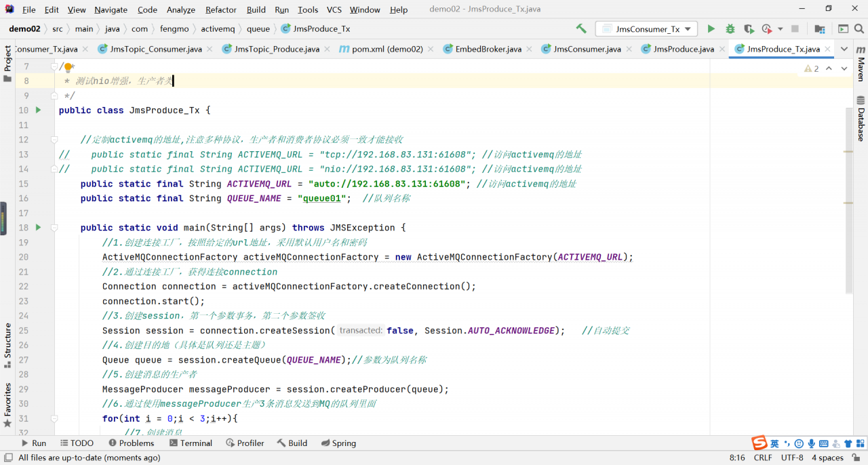The width and height of the screenshot is (868, 465).
Task: Open JmsConsumer_Tx run configuration dropdown
Action: (x=646, y=29)
